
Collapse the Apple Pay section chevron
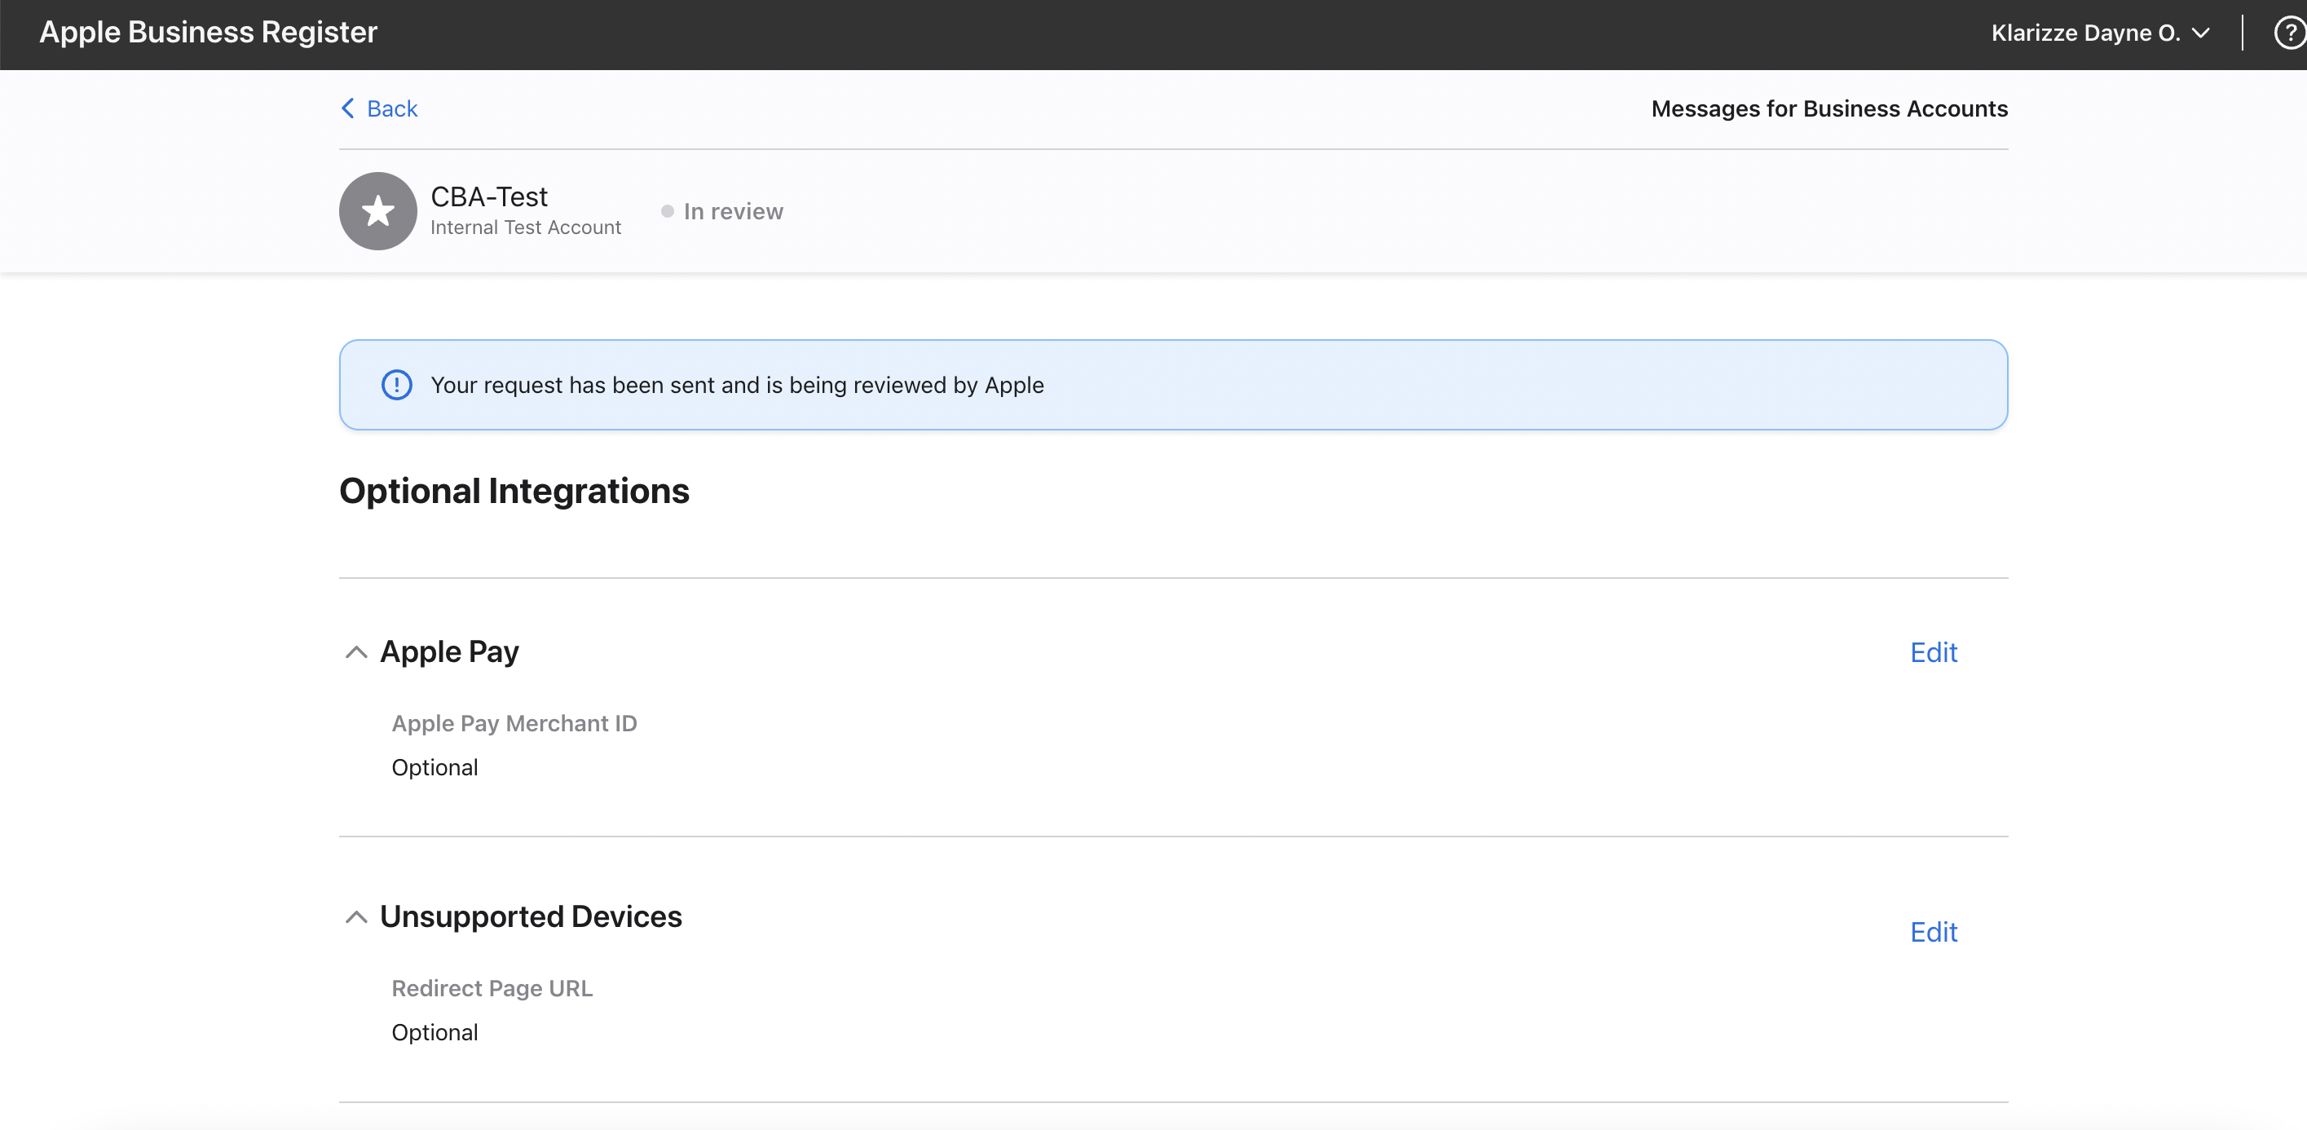[356, 652]
